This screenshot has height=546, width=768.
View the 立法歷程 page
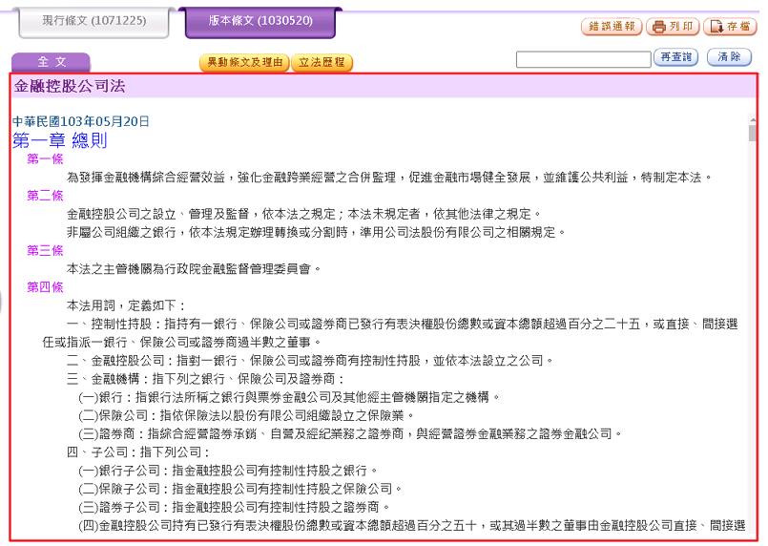tap(322, 63)
